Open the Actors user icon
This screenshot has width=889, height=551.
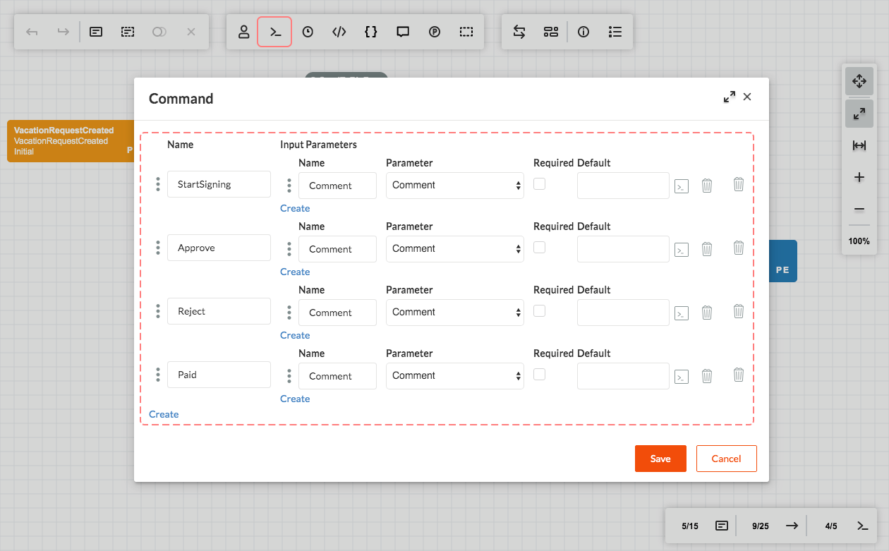pos(243,32)
